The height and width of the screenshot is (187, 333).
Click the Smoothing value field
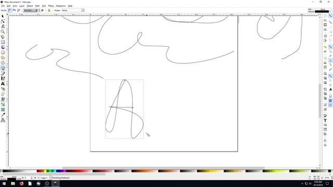(x=30, y=10)
